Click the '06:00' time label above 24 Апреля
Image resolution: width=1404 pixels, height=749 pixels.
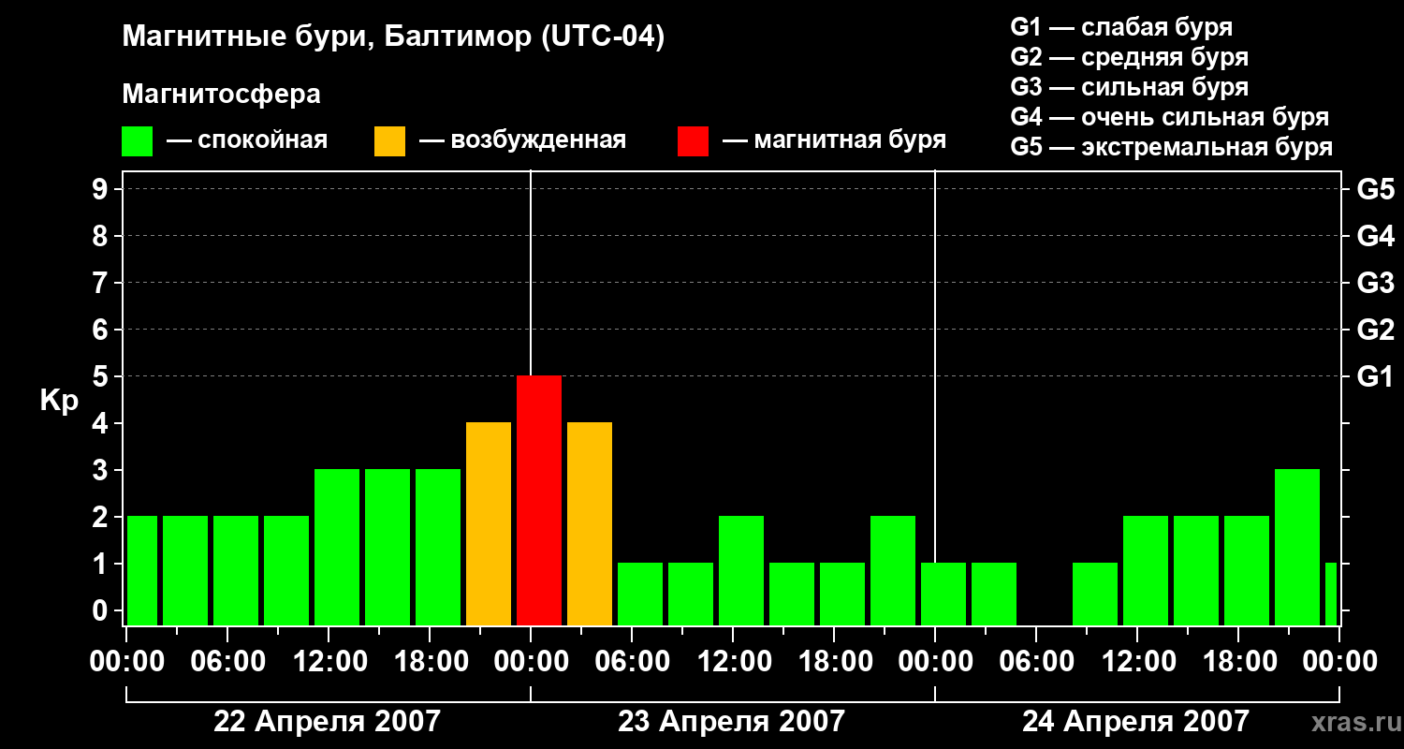point(1038,662)
